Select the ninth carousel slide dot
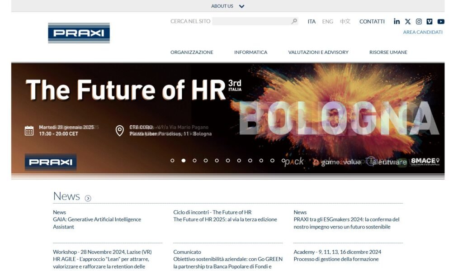 point(261,161)
